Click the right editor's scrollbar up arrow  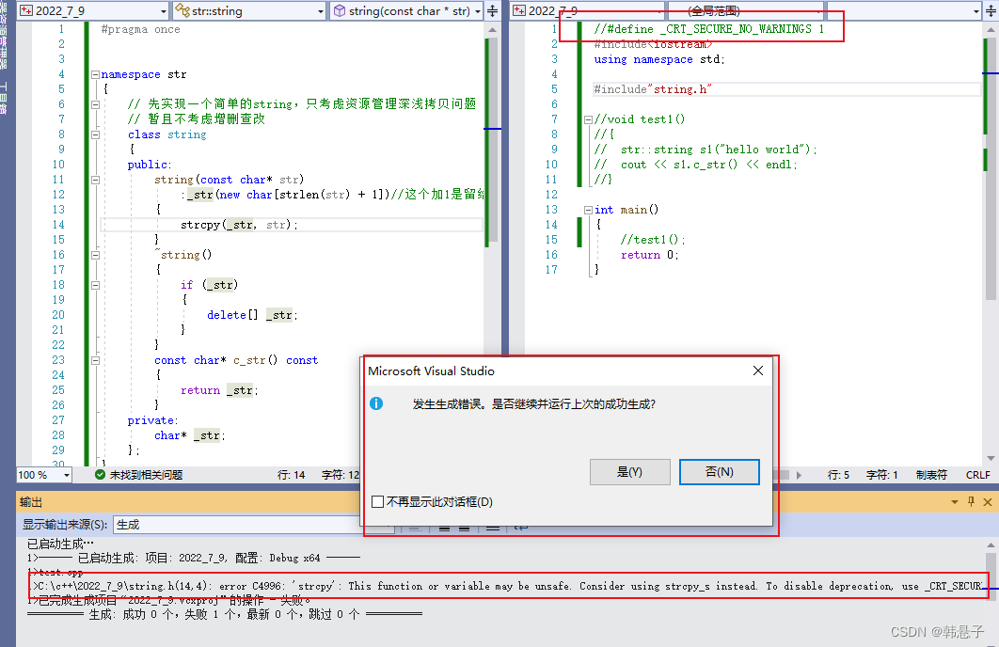click(x=991, y=30)
